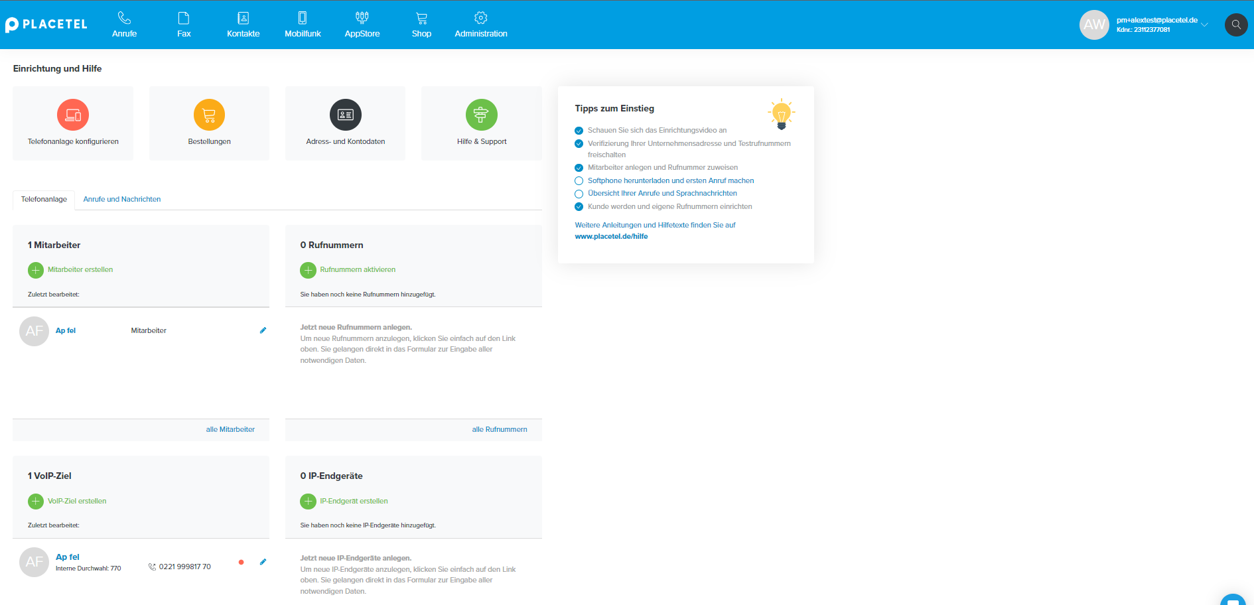Viewport: 1254px width, 605px height.
Task: Edit Mitarbeiter Ap fel pencil icon
Action: (x=263, y=330)
